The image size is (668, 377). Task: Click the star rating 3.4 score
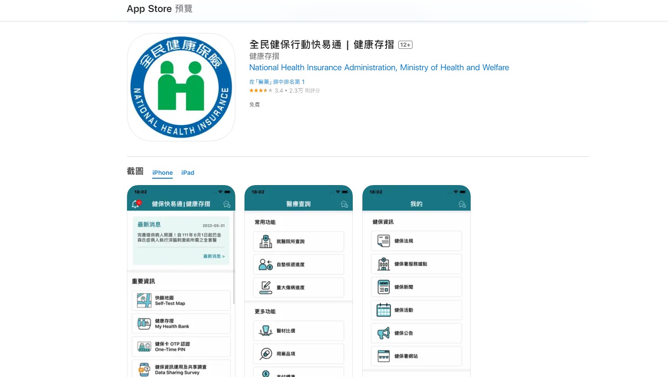[x=266, y=91]
